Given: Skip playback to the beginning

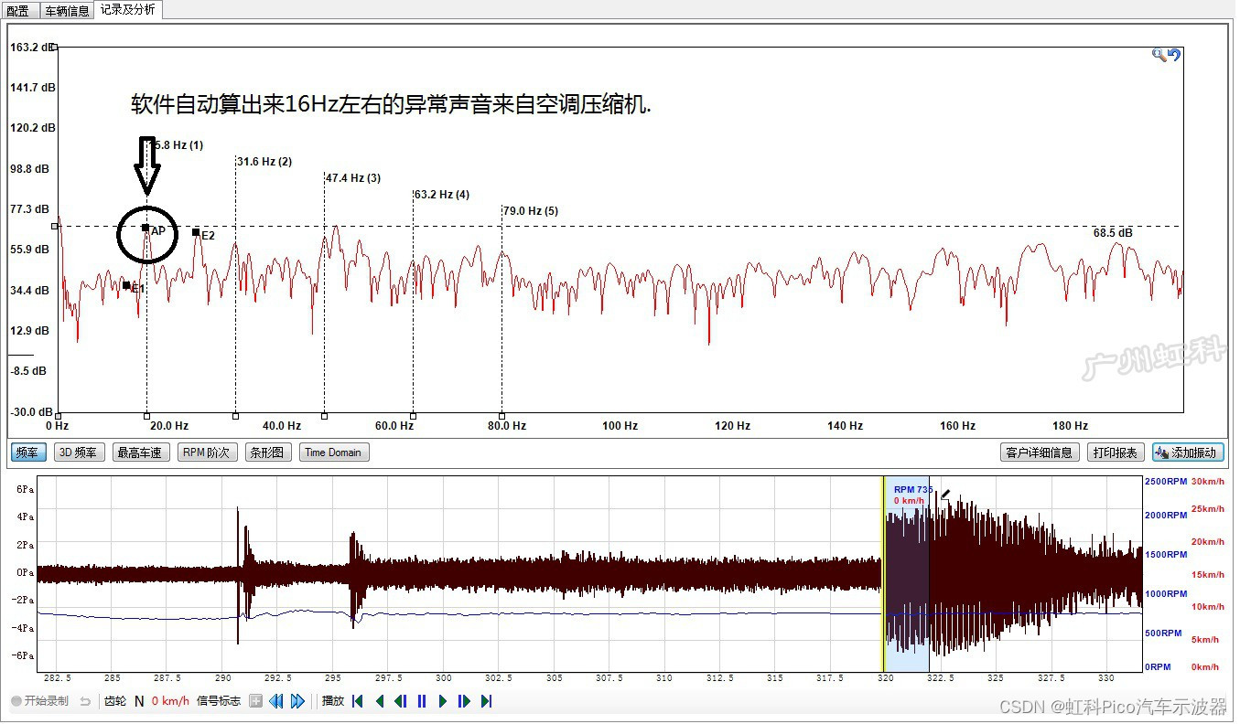Looking at the screenshot, I should [x=358, y=701].
